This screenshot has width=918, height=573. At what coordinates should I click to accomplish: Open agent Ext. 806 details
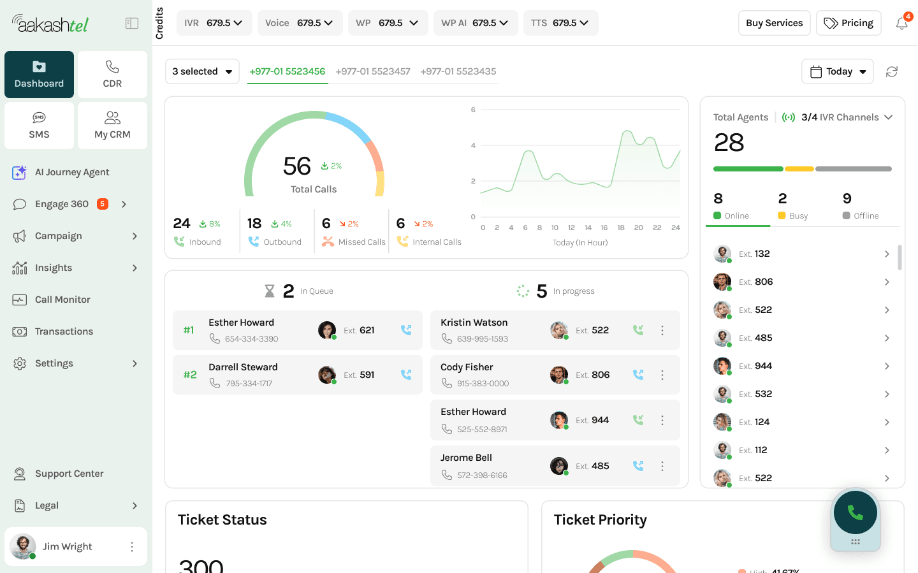(802, 282)
